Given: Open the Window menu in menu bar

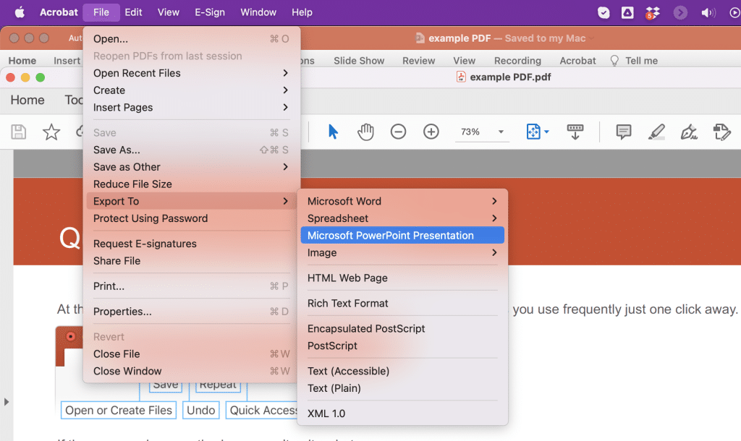Looking at the screenshot, I should click(x=258, y=12).
